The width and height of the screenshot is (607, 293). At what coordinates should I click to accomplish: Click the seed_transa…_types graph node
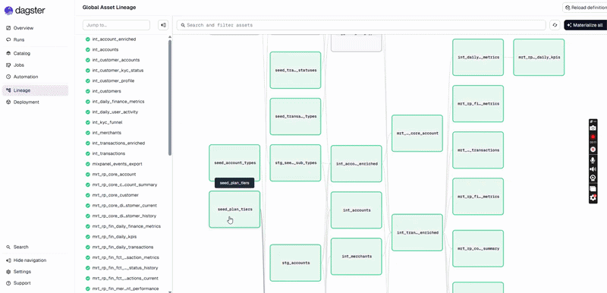(295, 116)
